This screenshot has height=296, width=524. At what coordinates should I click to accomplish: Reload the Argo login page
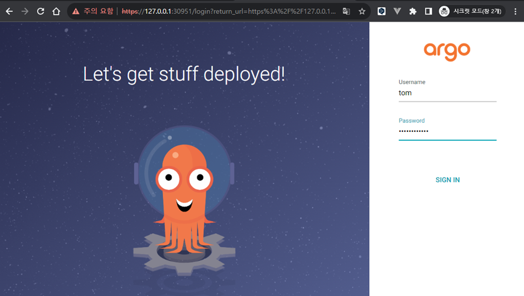coord(41,11)
